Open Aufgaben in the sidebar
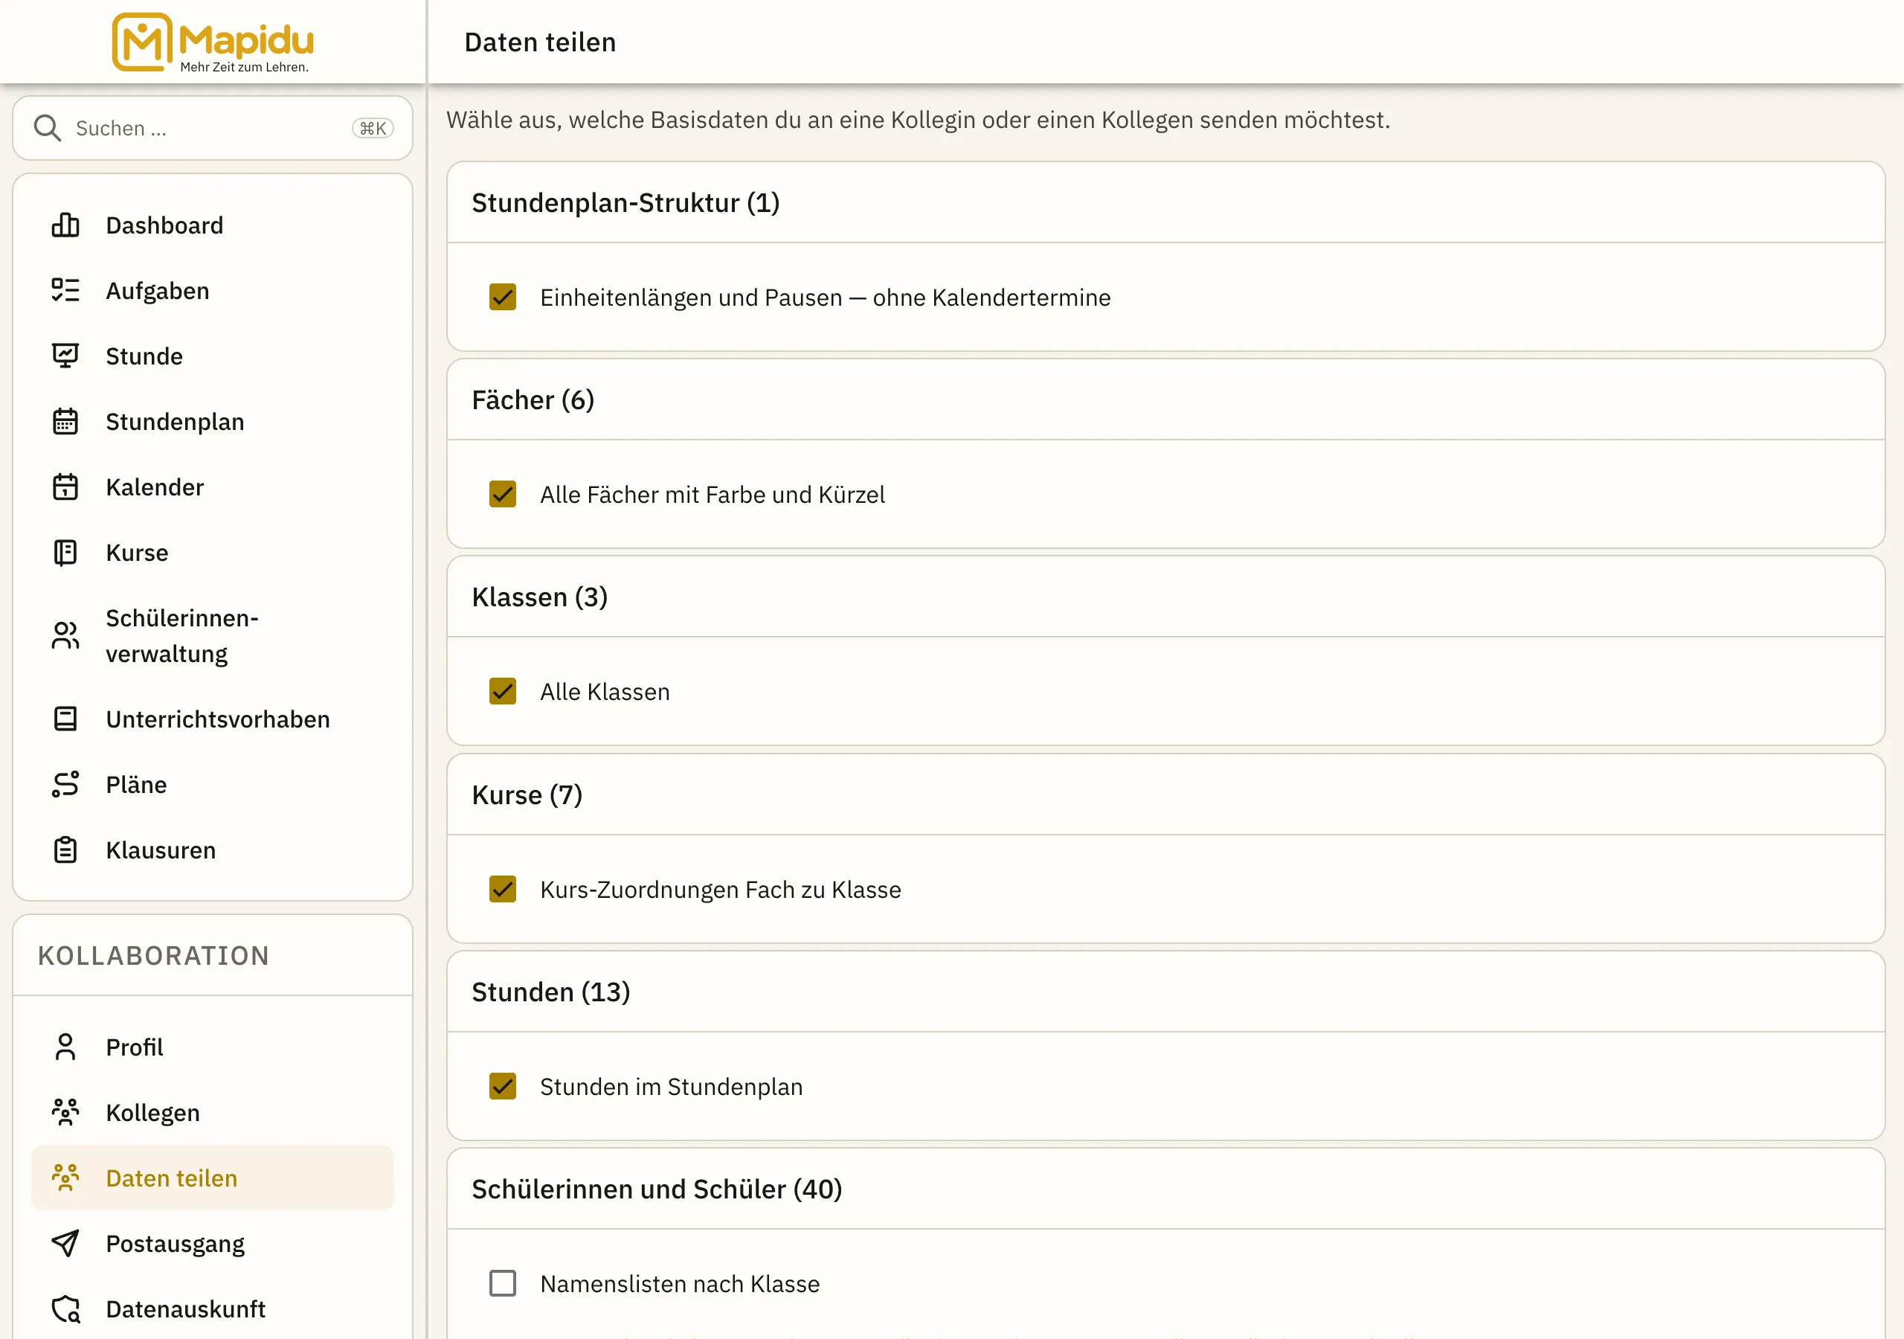Screen dimensions: 1904x1339 212,290
